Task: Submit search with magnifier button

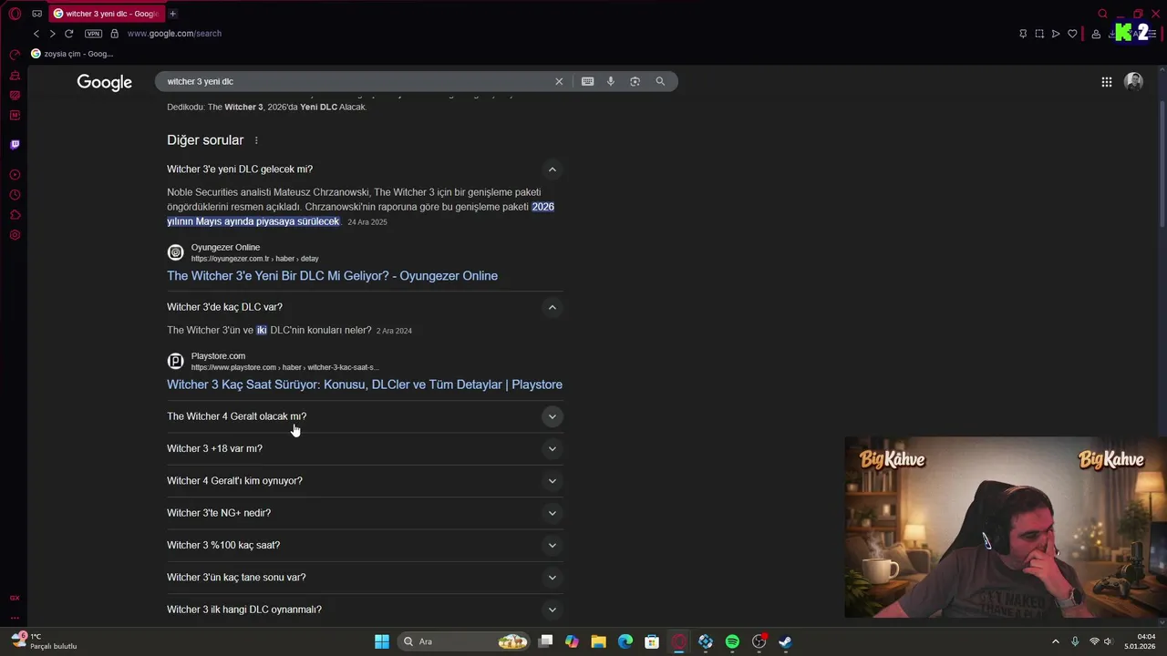Action: (x=660, y=81)
